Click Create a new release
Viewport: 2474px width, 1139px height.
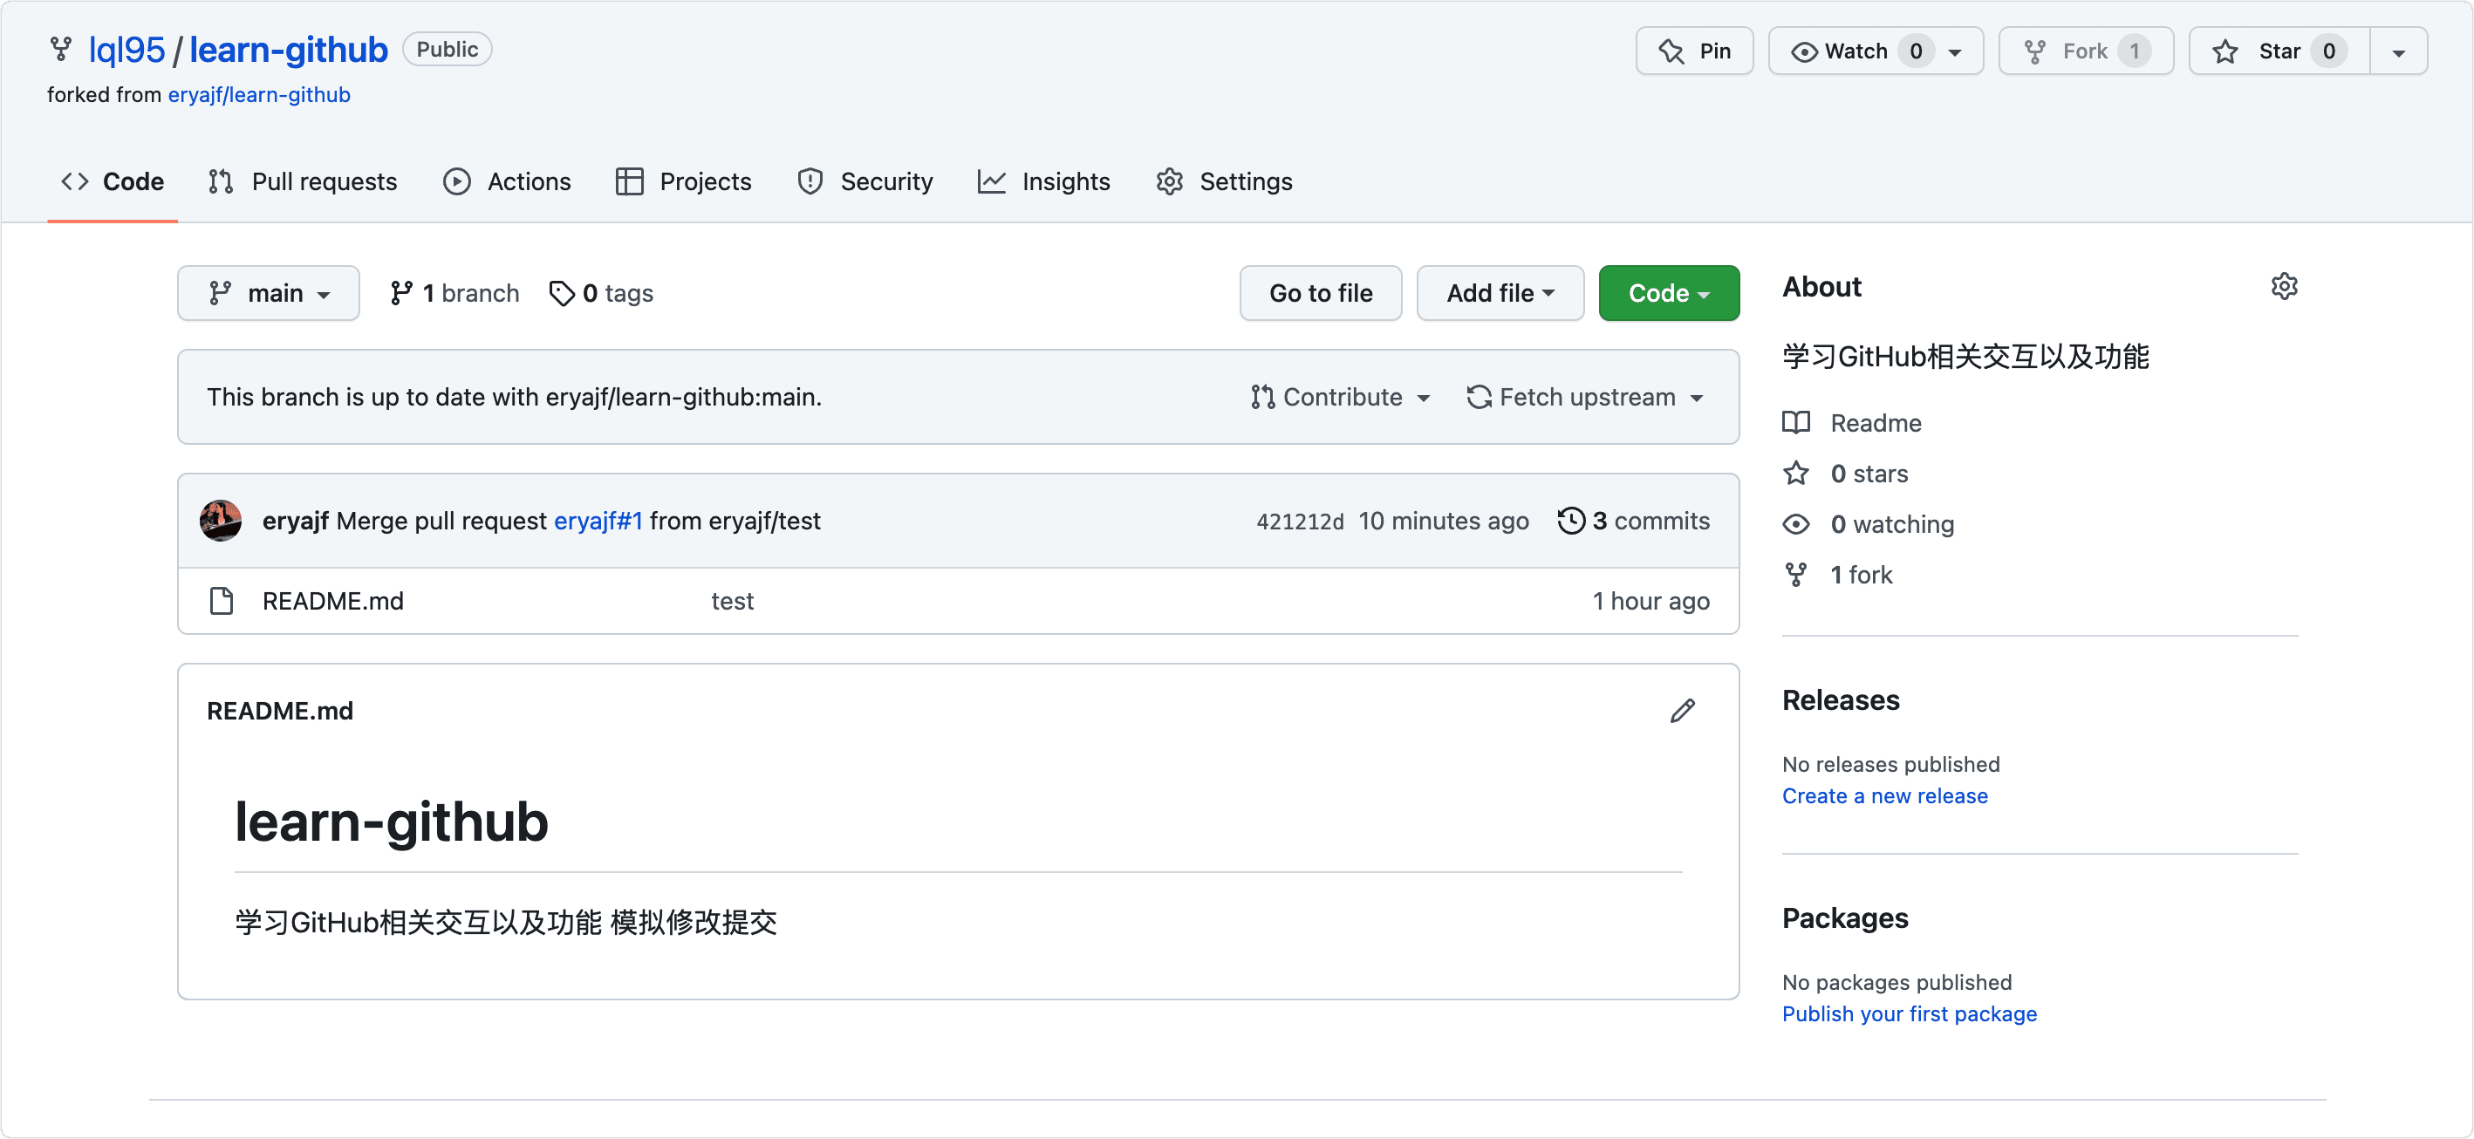(1884, 795)
